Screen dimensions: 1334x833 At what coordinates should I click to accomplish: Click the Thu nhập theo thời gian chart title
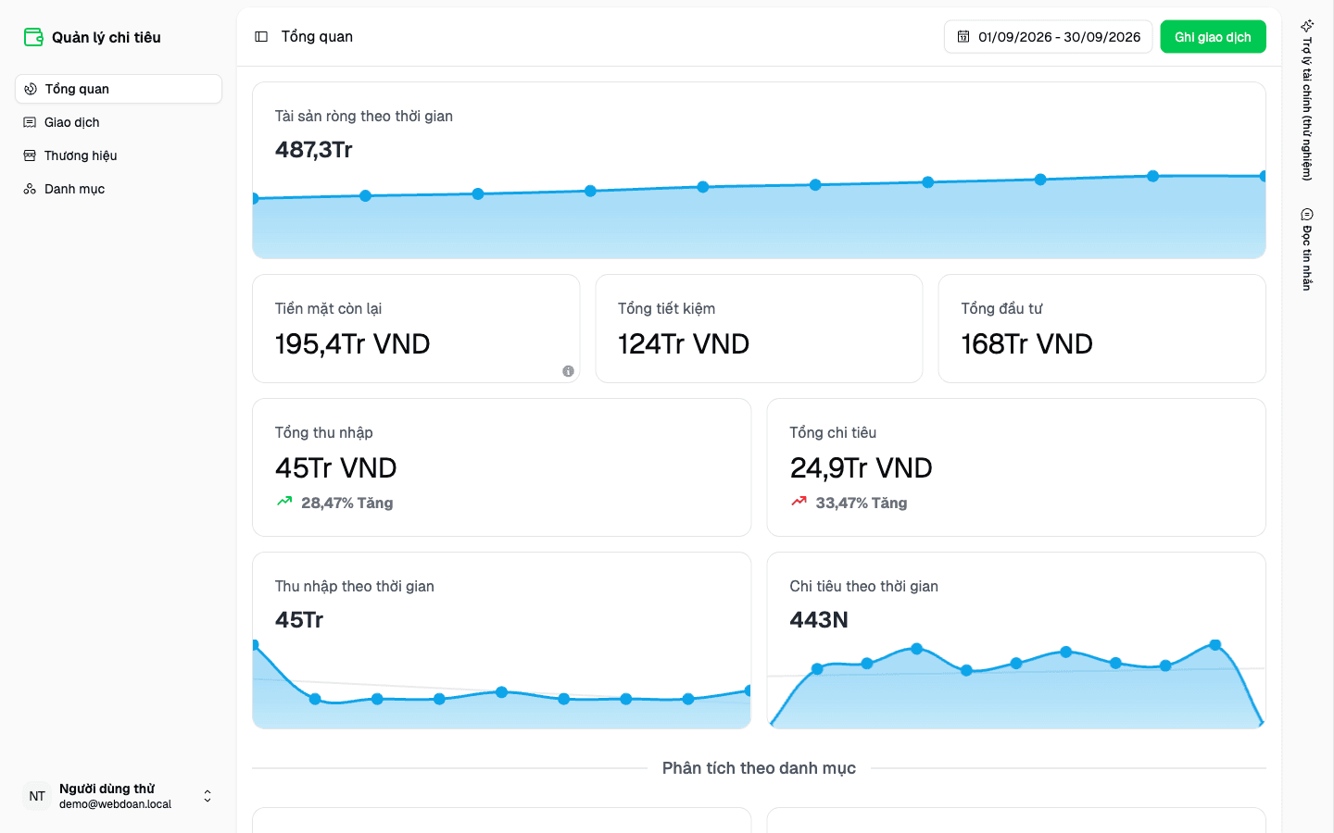pyautogui.click(x=355, y=586)
